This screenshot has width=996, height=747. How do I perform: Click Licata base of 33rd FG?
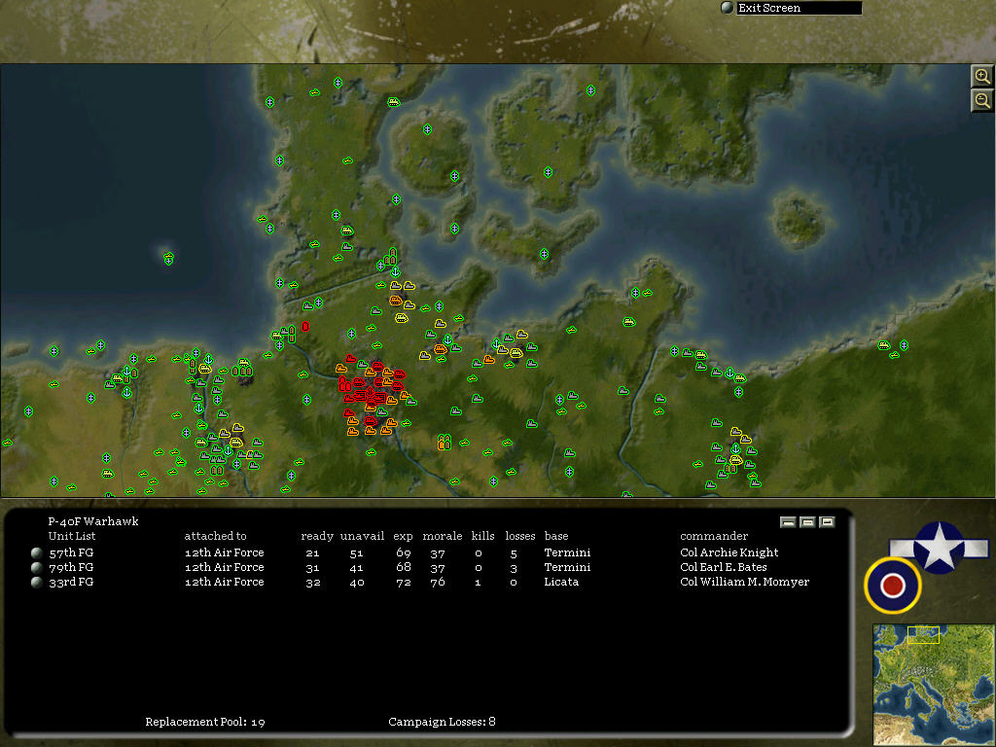coord(561,582)
